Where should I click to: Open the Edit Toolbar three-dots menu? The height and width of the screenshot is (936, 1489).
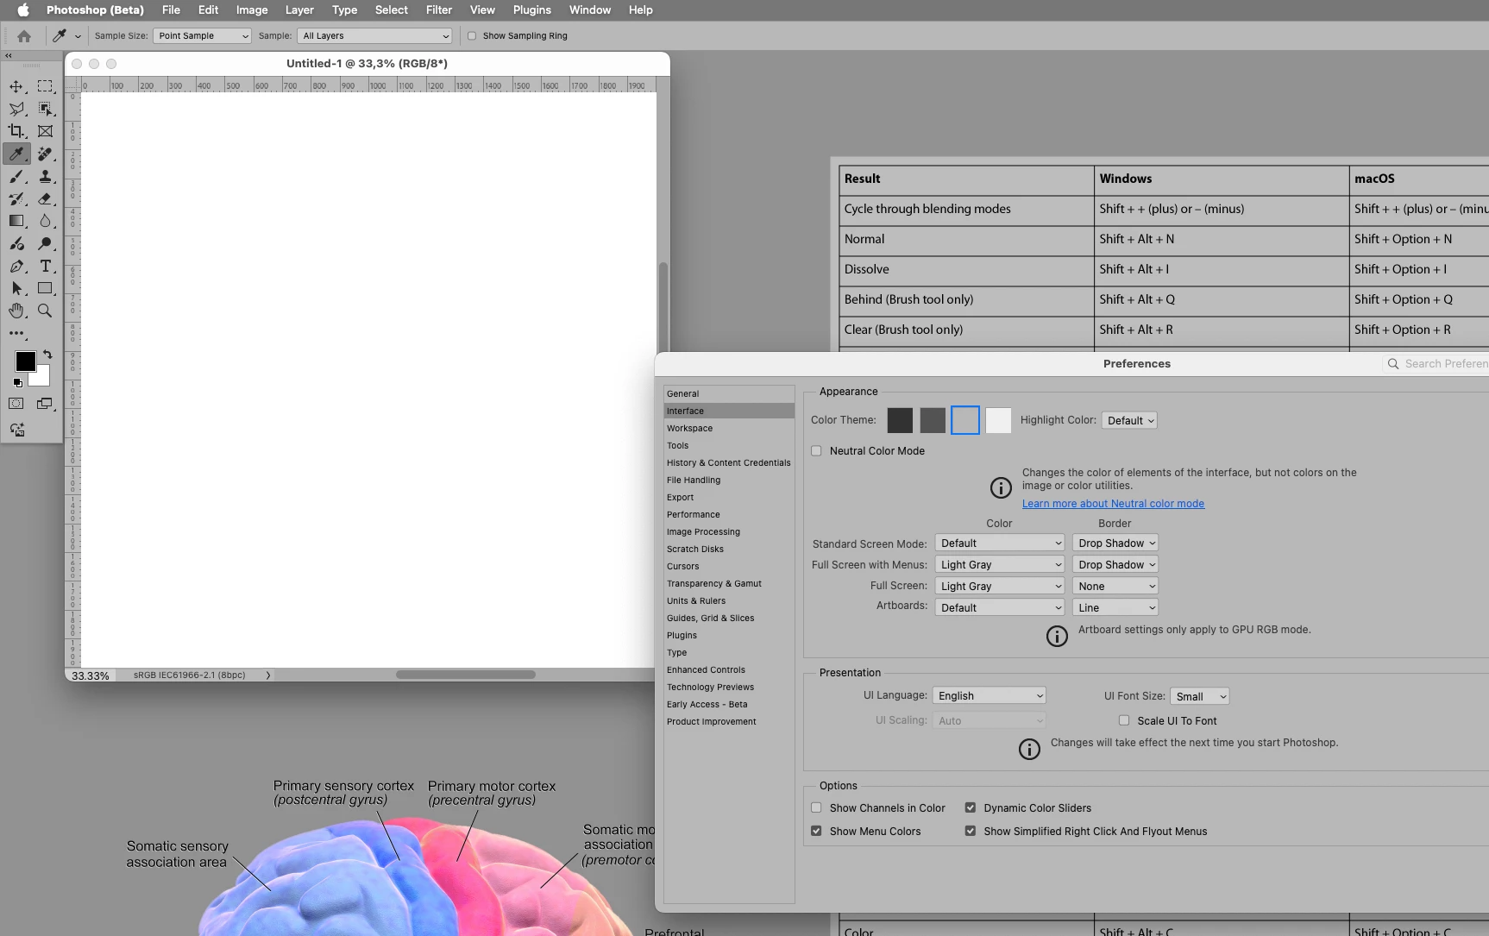[16, 333]
